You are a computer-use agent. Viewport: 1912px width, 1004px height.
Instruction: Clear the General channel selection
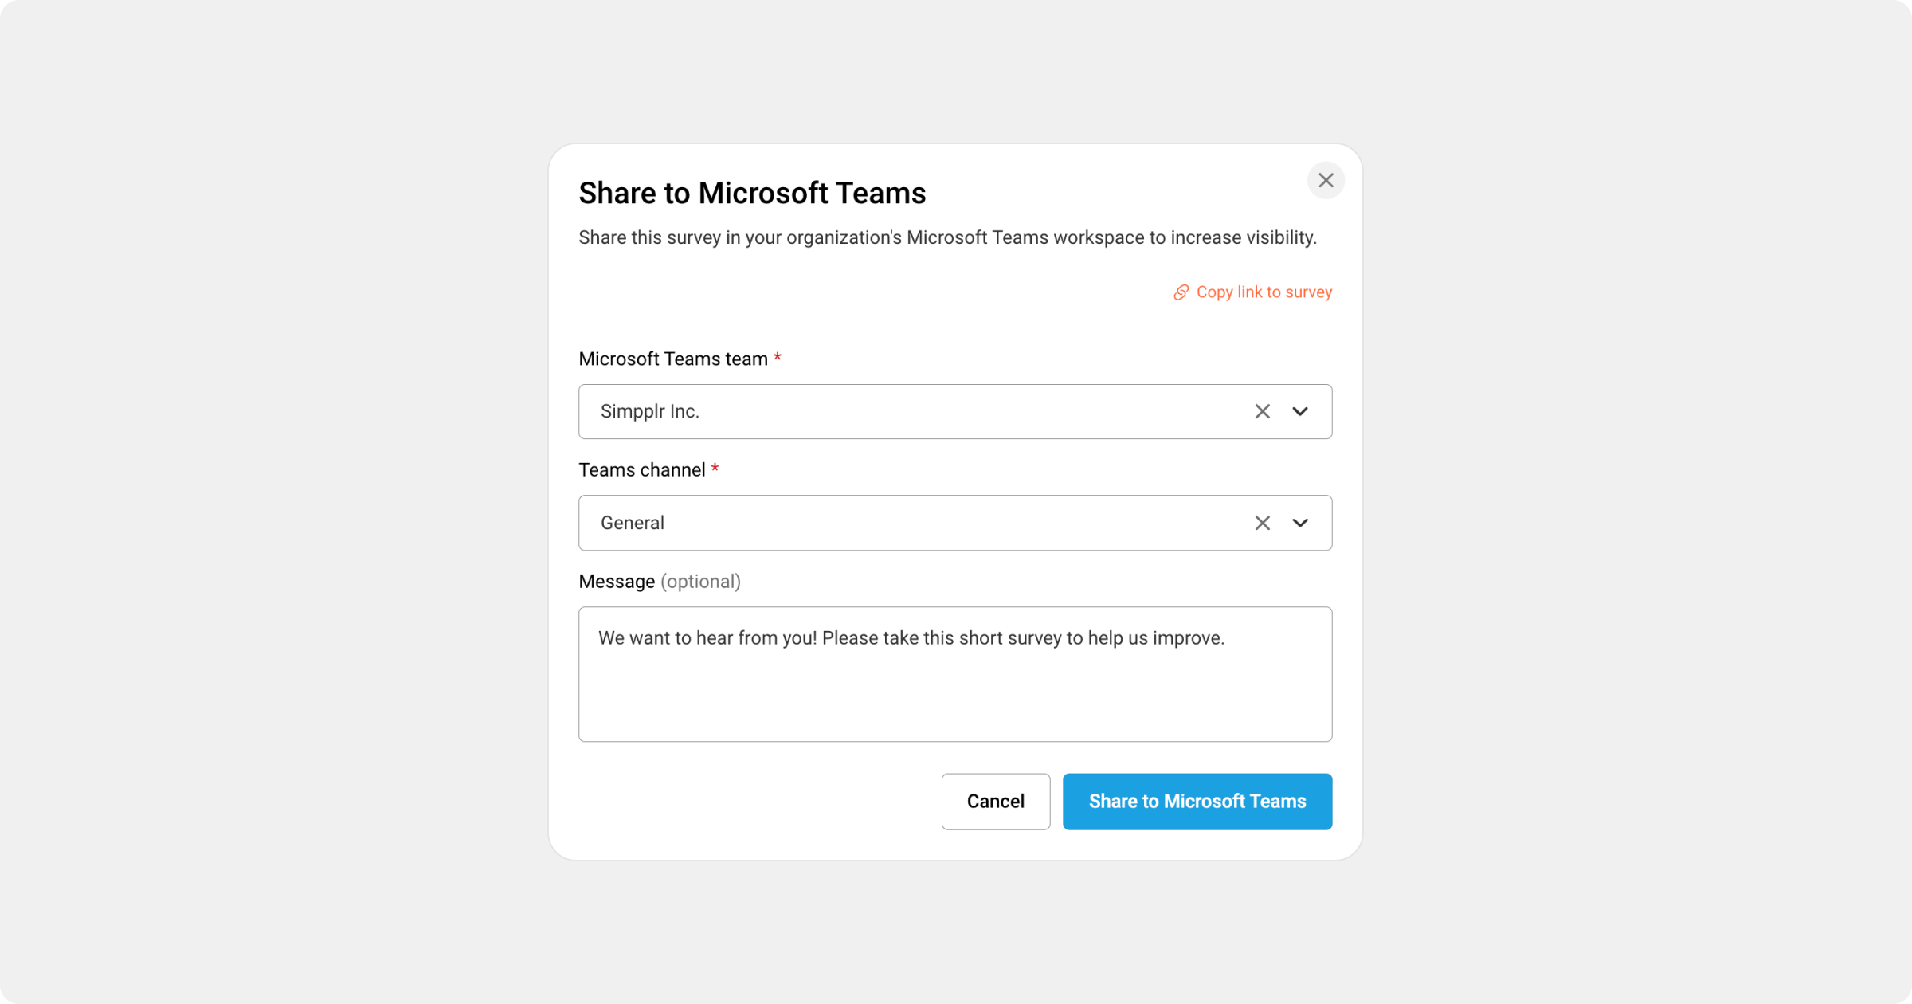coord(1262,523)
